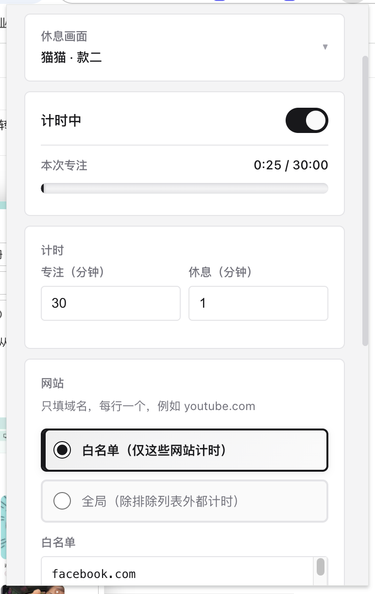Turn off the 计时中 timer switch
This screenshot has width=375, height=594.
[307, 120]
